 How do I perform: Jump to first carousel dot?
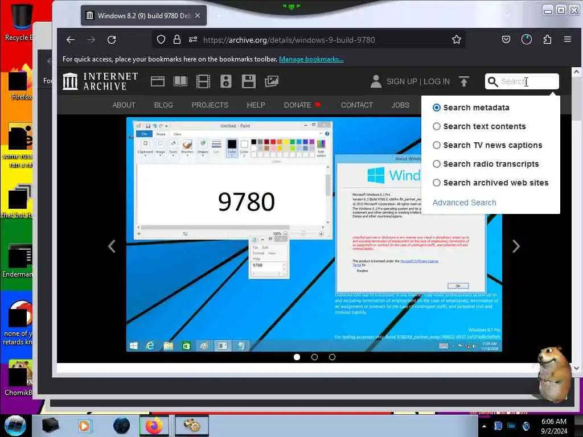point(297,357)
